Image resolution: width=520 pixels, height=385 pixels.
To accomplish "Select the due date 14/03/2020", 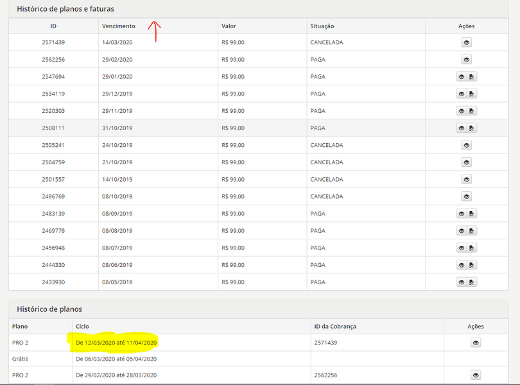I will (x=117, y=42).
